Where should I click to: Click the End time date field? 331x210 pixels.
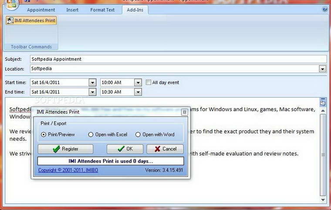[60, 92]
